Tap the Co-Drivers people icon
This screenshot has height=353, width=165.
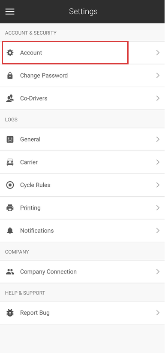click(x=10, y=98)
